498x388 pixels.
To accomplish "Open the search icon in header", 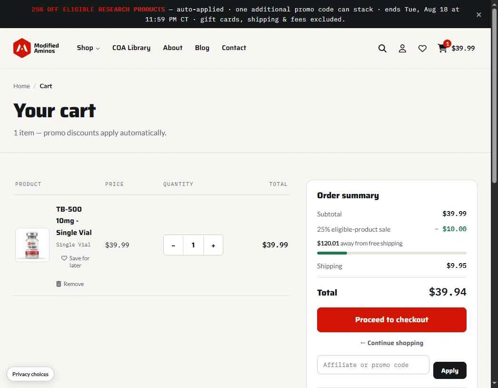I will 382,48.
